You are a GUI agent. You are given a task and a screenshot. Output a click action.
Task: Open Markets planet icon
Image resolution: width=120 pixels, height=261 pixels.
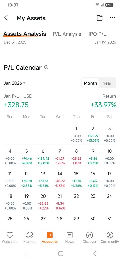(30, 235)
